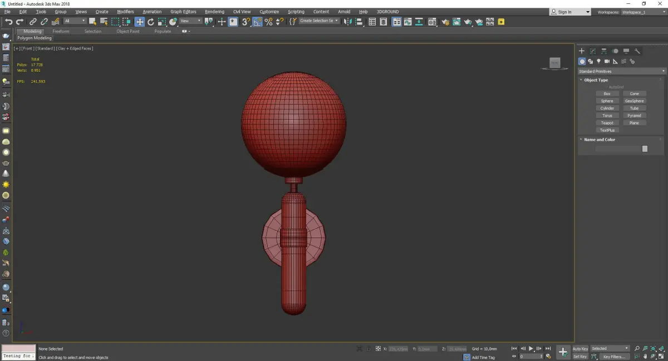This screenshot has height=361, width=668.
Task: Select the Select and Link tool
Action: pyautogui.click(x=33, y=22)
